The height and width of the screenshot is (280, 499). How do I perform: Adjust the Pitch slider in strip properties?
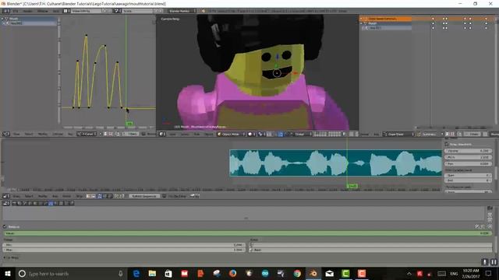[x=468, y=157]
